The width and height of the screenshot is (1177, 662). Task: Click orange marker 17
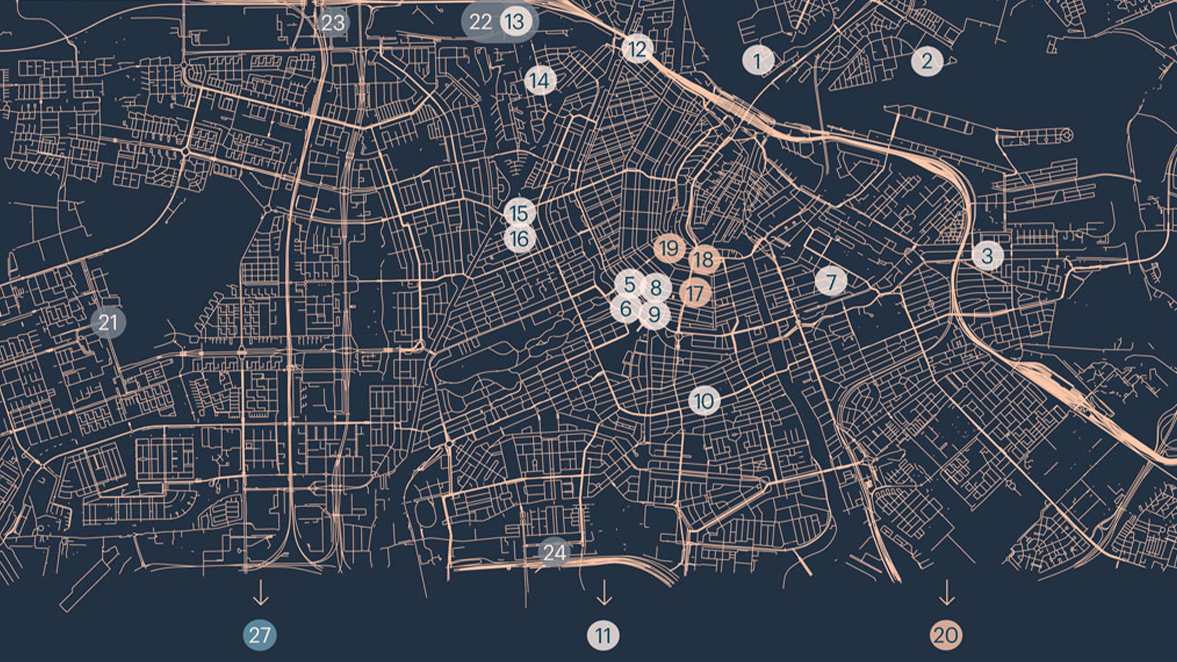click(695, 293)
